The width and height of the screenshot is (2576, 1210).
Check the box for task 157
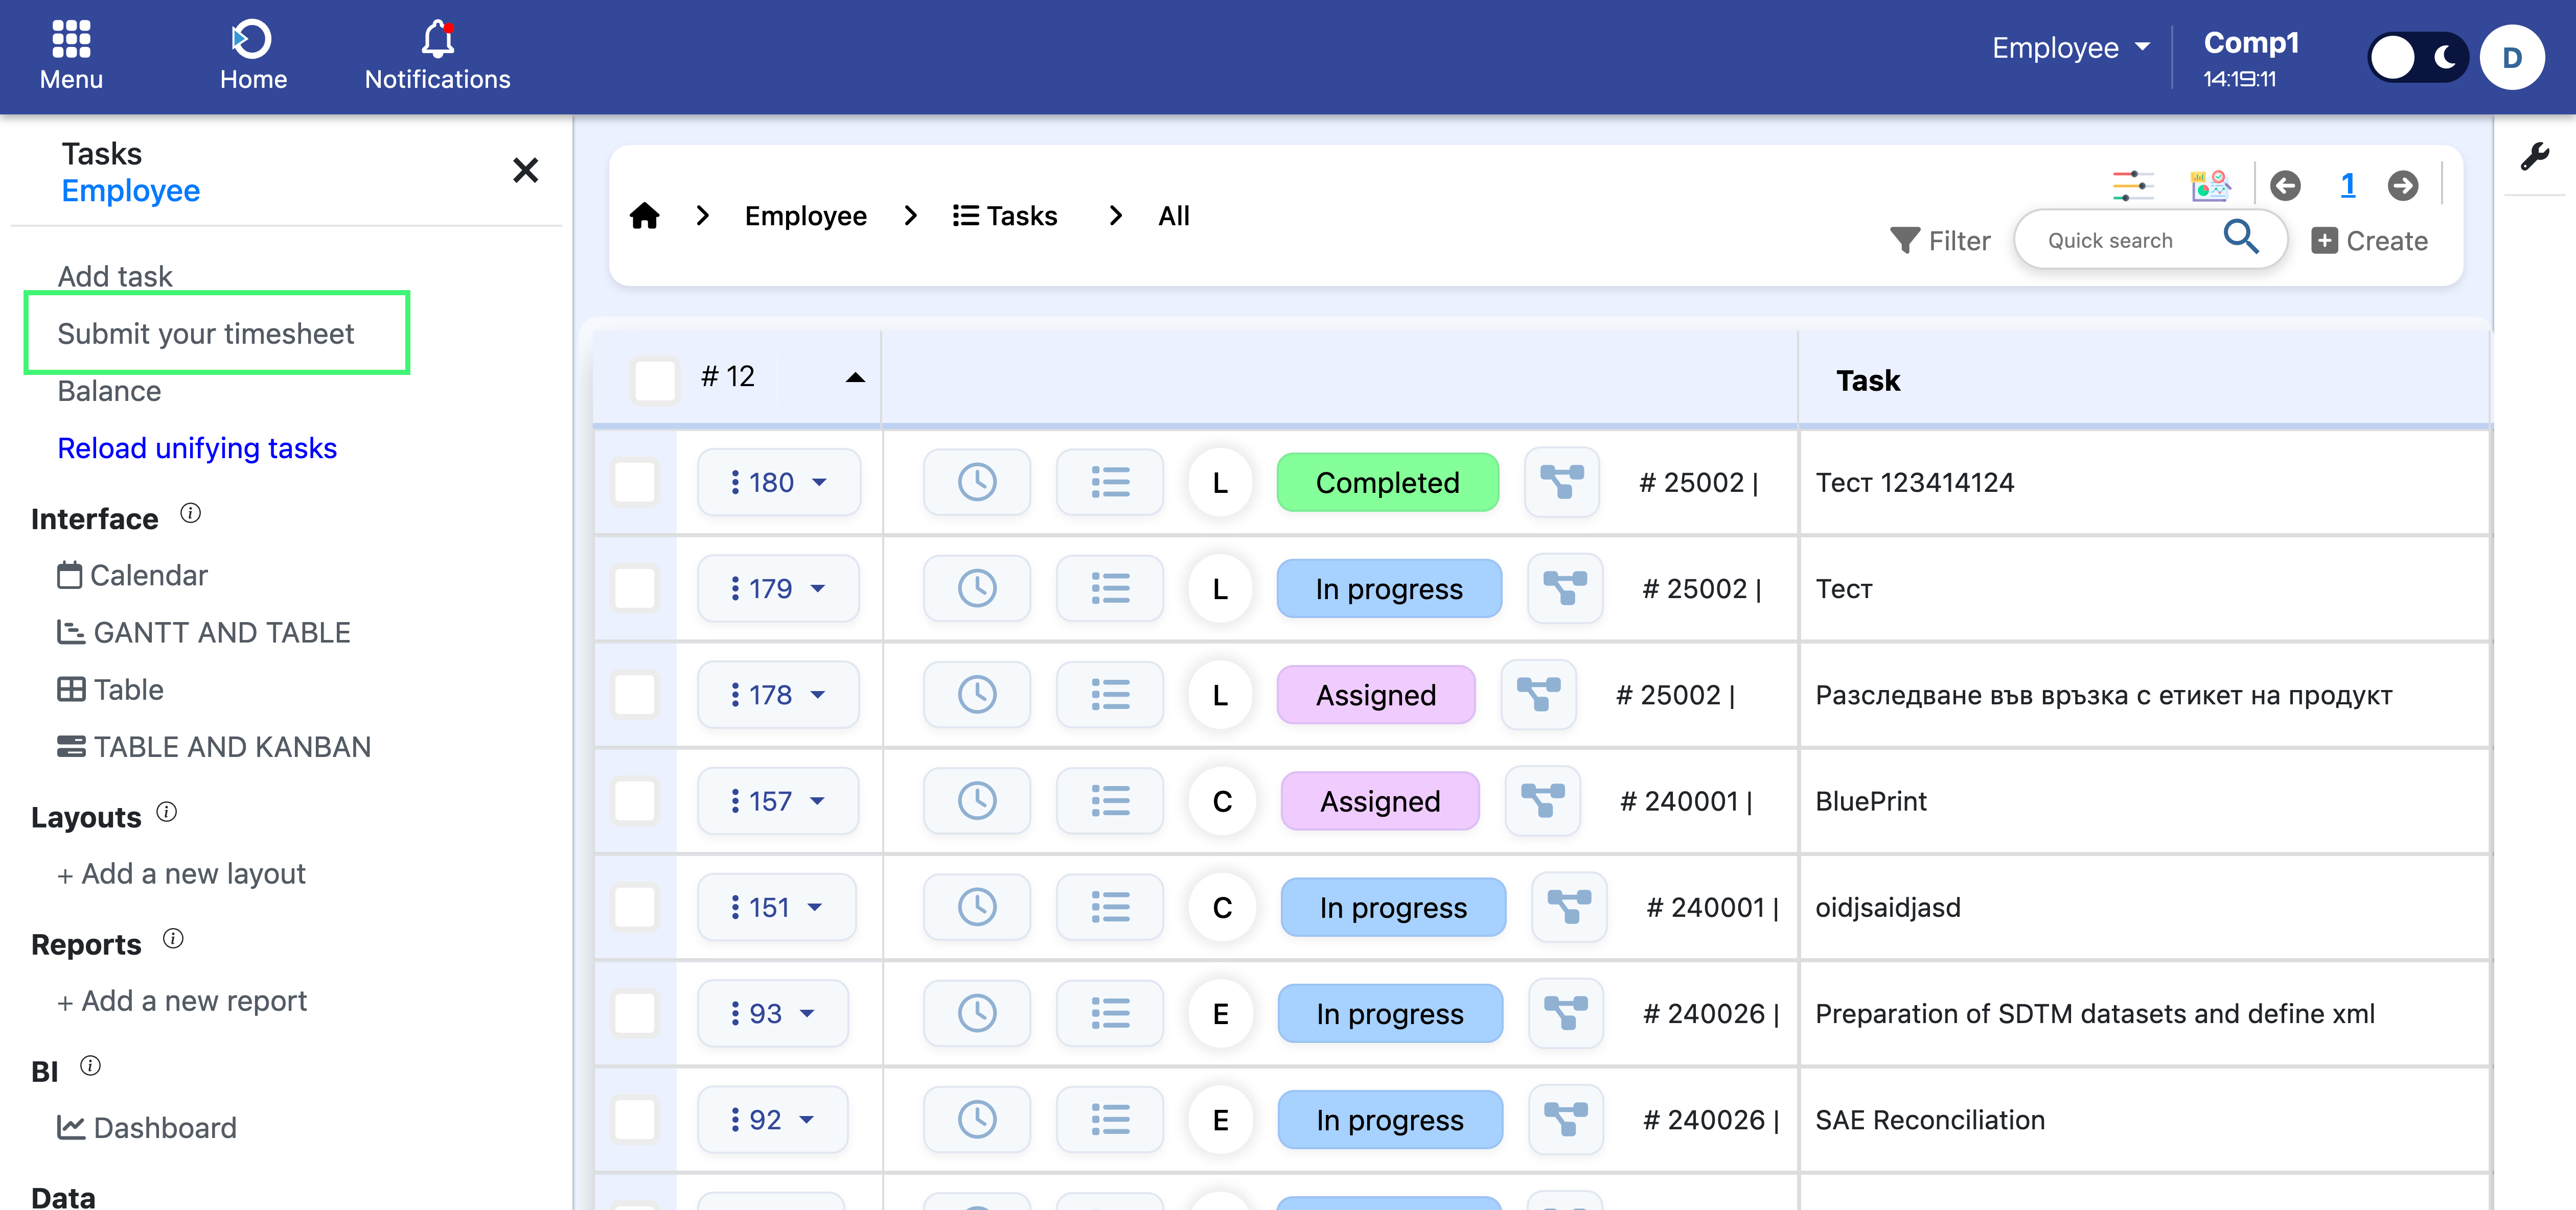click(x=635, y=800)
